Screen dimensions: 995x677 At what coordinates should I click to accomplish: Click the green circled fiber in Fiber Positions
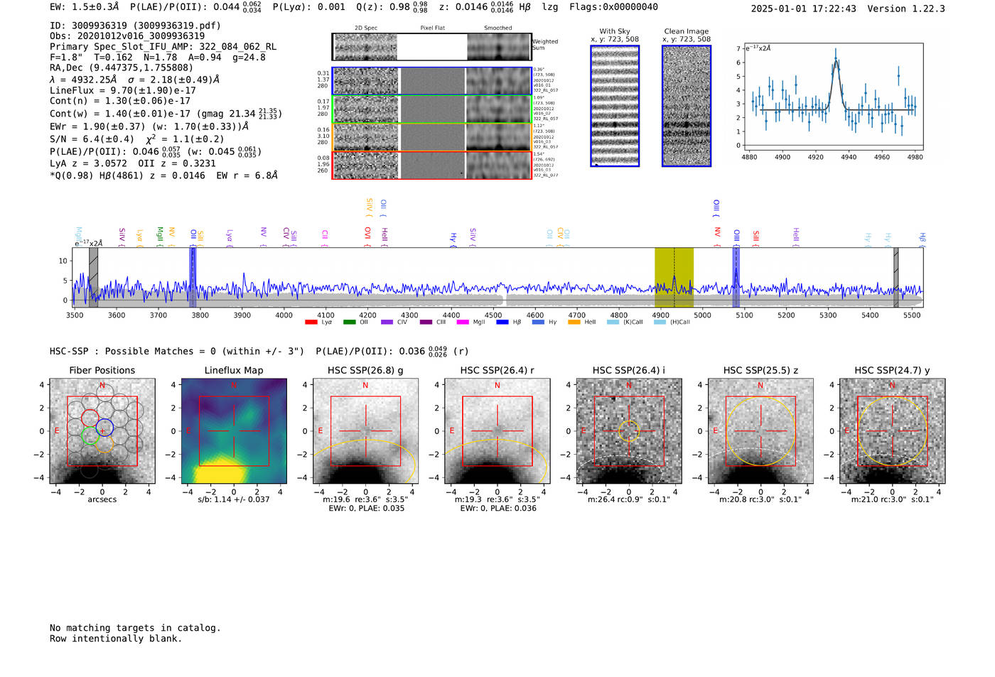pos(90,436)
